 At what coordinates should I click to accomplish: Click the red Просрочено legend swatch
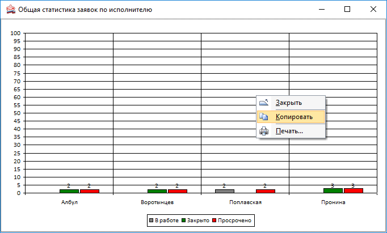point(214,219)
